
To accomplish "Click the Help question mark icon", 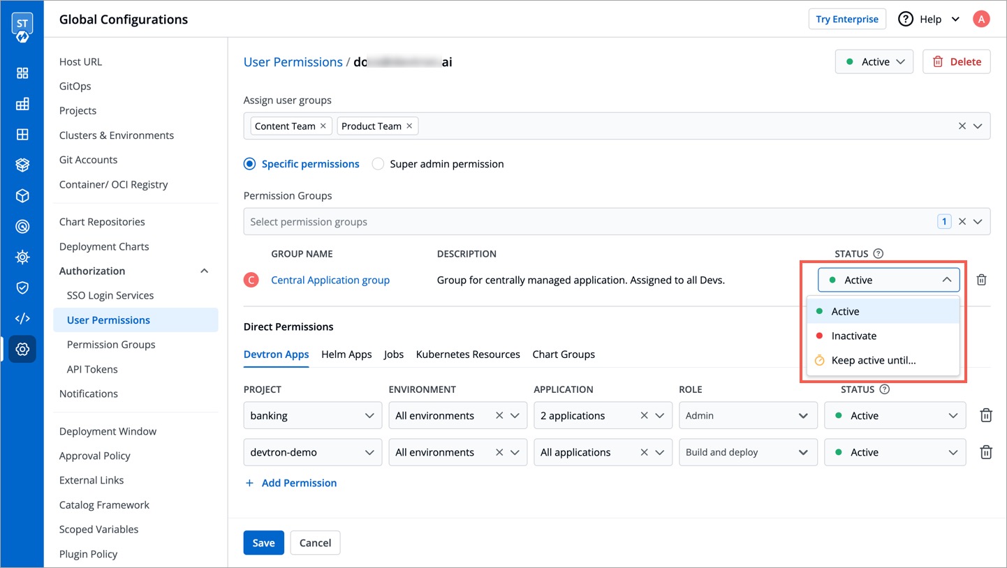I will coord(906,20).
